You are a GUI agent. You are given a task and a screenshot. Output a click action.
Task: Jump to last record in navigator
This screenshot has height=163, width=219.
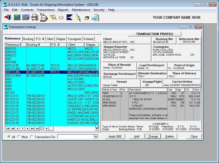[37, 128]
